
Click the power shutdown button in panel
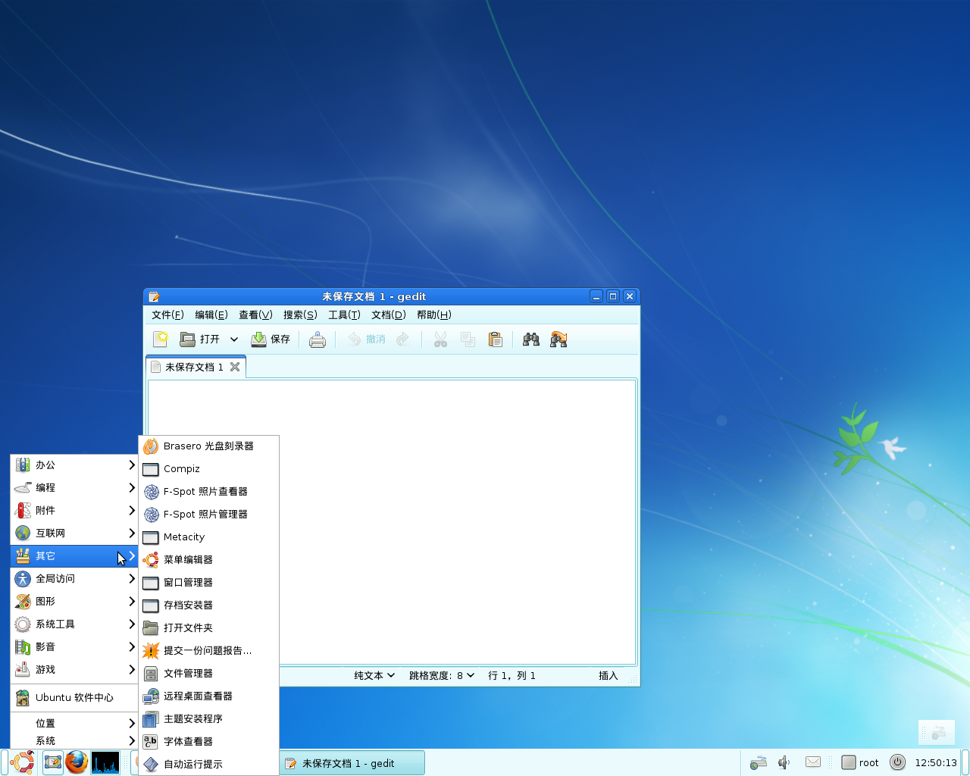coord(897,762)
